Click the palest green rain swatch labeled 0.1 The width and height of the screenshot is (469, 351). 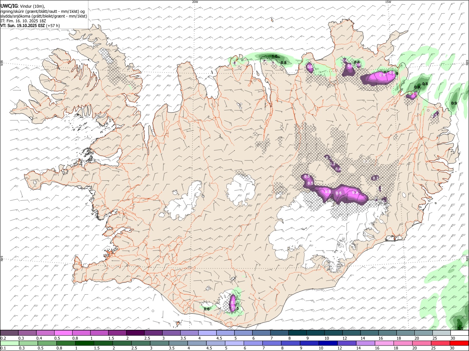tap(10, 343)
